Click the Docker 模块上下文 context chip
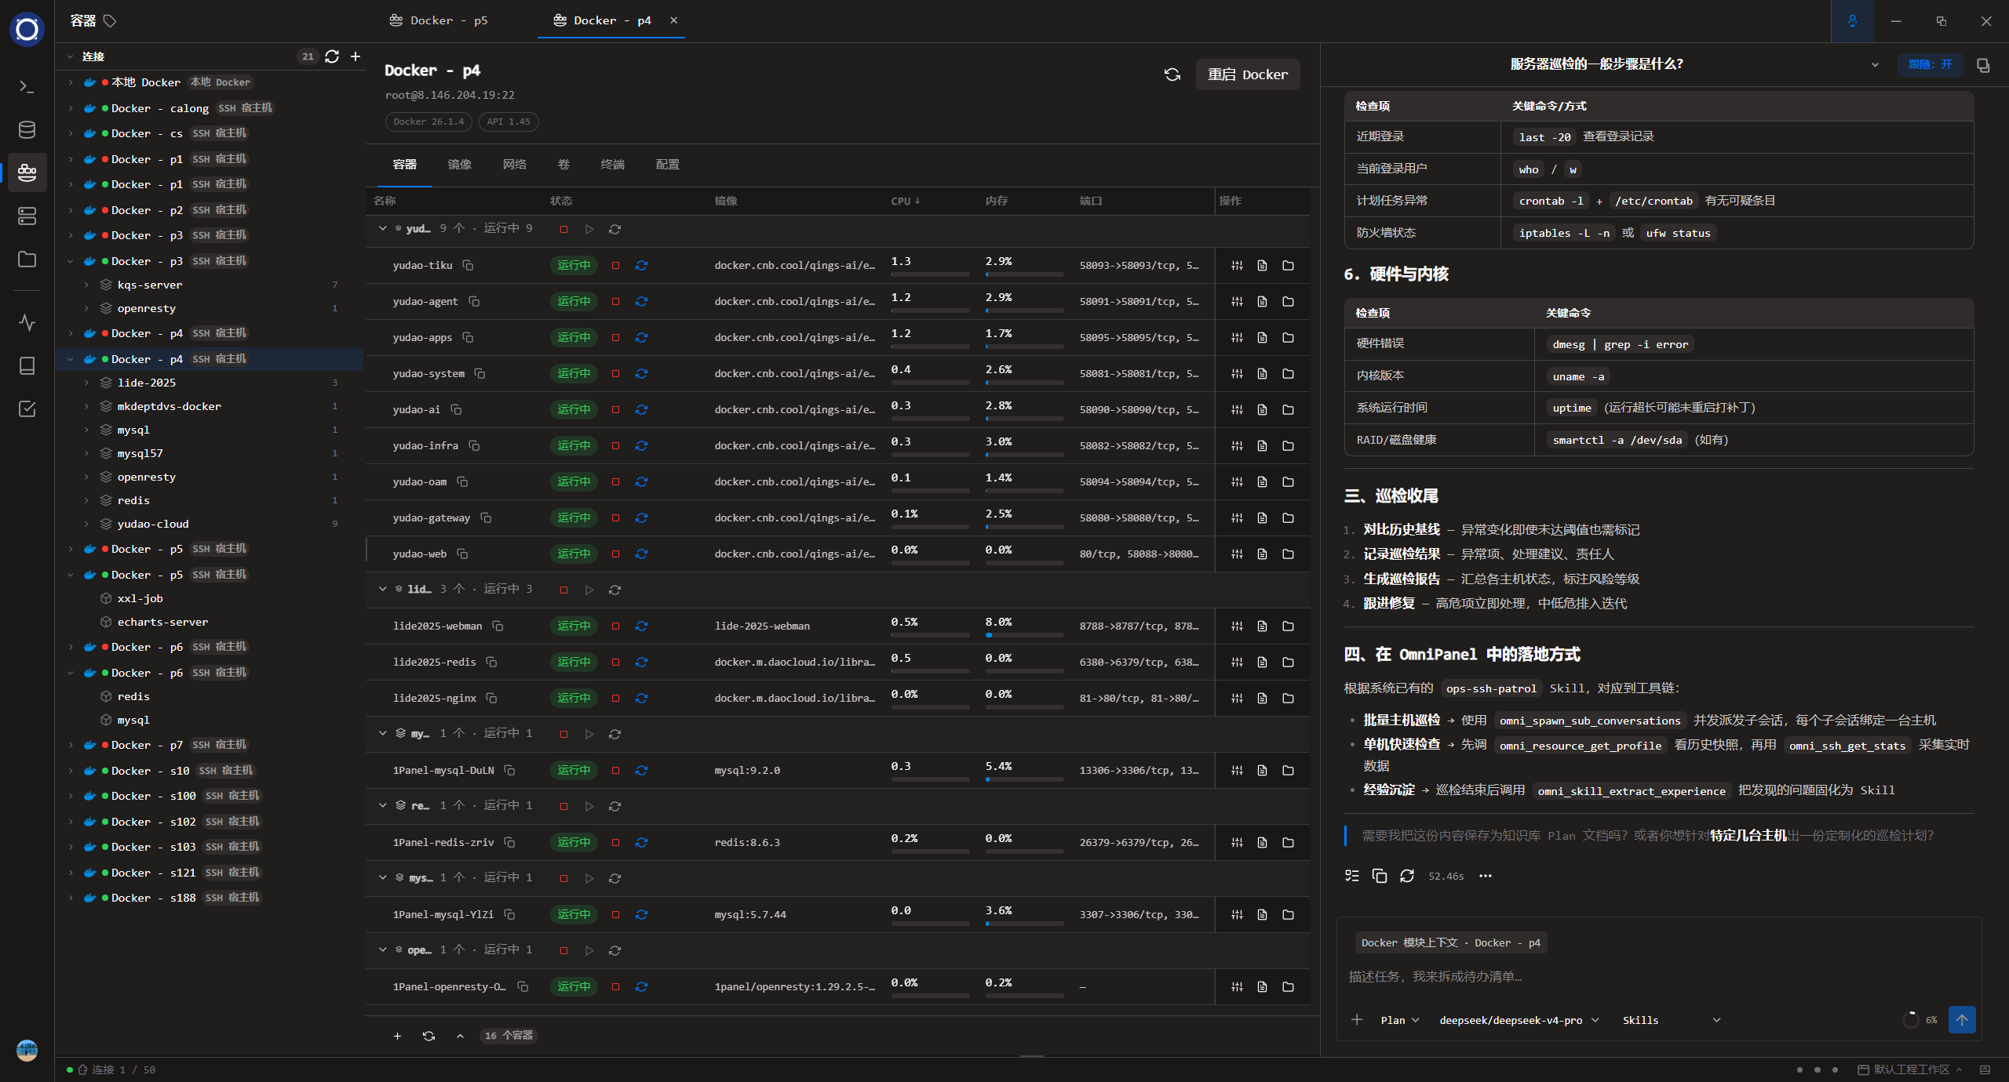 pyautogui.click(x=1450, y=942)
